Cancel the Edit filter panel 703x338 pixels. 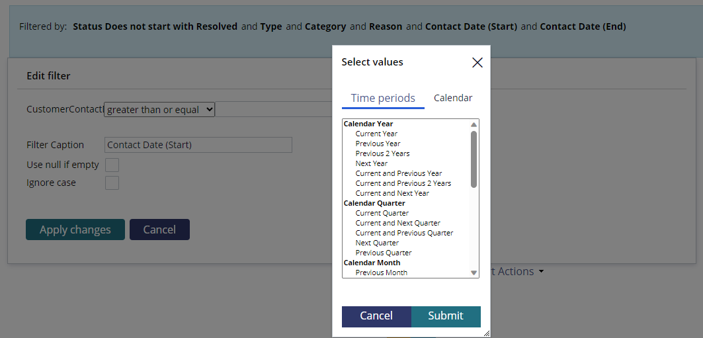(159, 230)
